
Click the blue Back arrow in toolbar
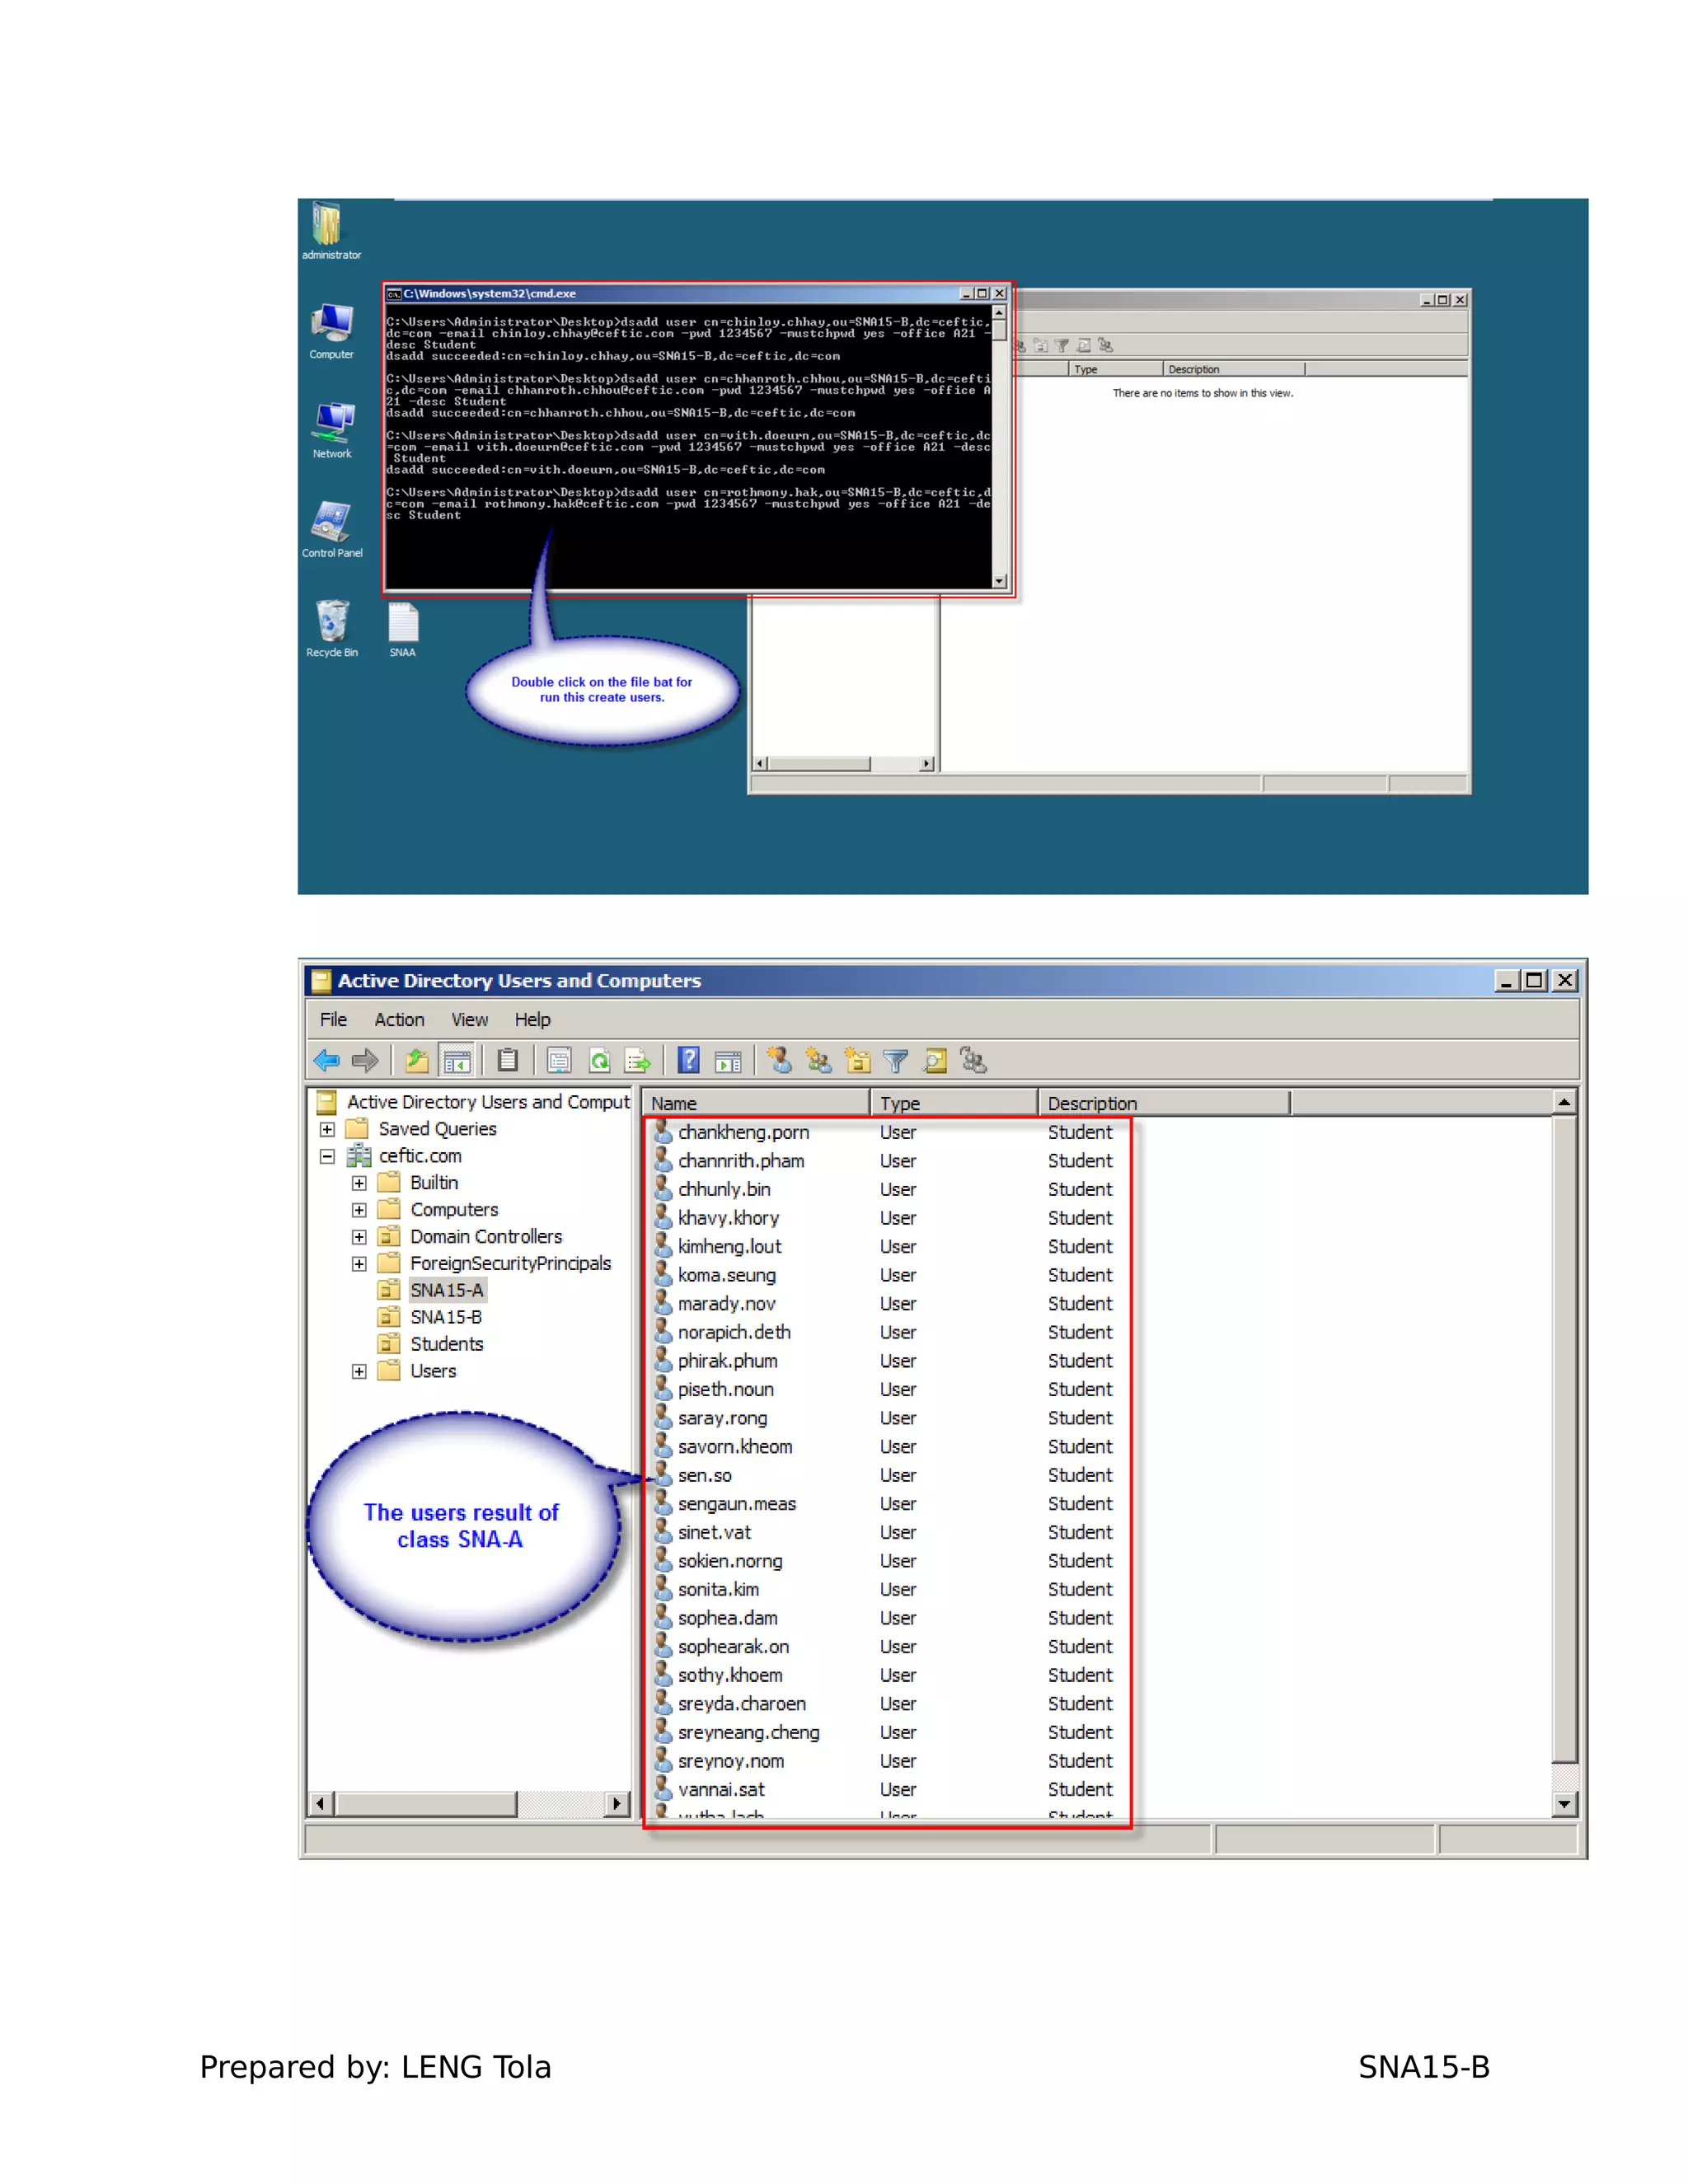[326, 1060]
